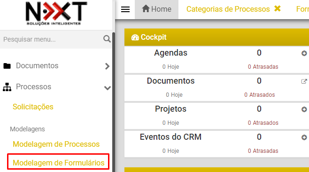Click the NXT company logo
Image resolution: width=309 pixels, height=172 pixels.
click(x=56, y=14)
